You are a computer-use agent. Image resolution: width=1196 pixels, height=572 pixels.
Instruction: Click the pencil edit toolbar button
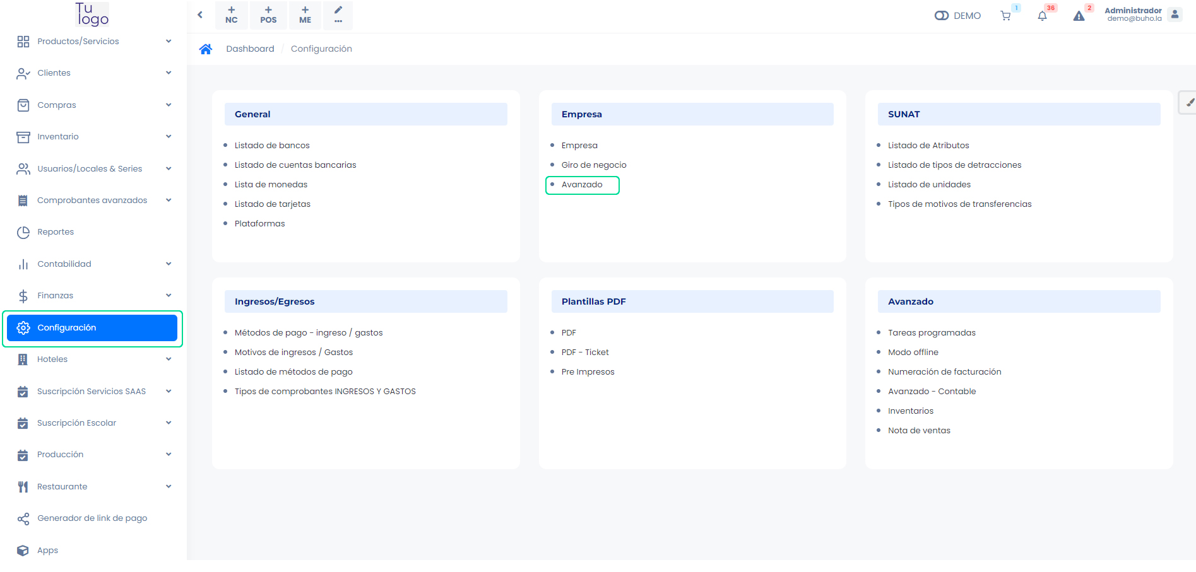(x=338, y=15)
